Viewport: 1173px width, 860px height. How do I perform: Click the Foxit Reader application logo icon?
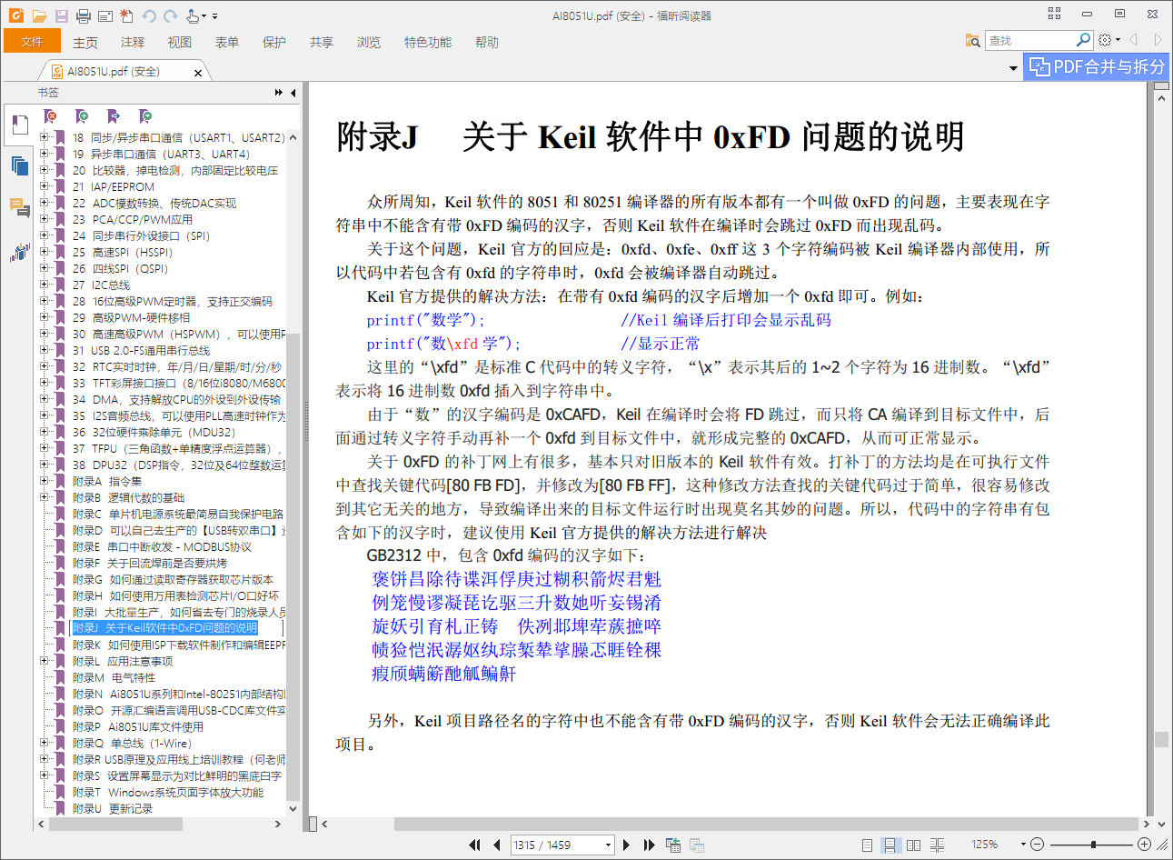pyautogui.click(x=15, y=15)
